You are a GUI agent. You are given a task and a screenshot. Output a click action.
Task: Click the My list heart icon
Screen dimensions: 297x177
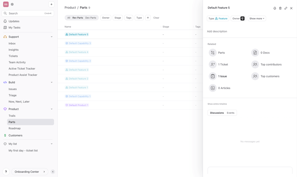pyautogui.click(x=5, y=144)
